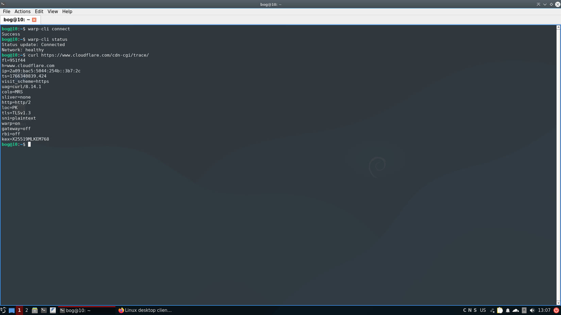Select the bog@10: ~ terminal tab
561x315 pixels.
click(x=20, y=20)
